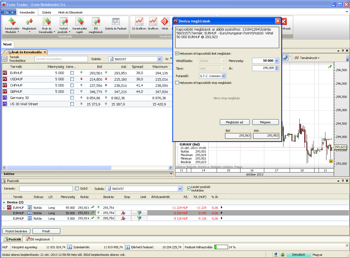Open the Mennyiség 50 000 dropdown
The height and width of the screenshot is (258, 350).
point(276,61)
